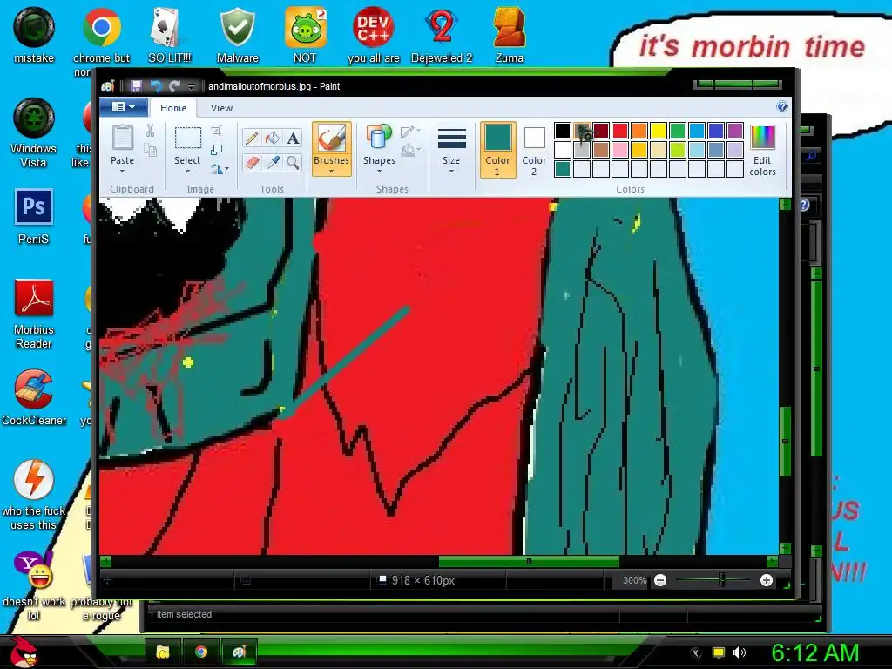Pick the orange color swatch
This screenshot has height=669, width=892.
point(639,131)
